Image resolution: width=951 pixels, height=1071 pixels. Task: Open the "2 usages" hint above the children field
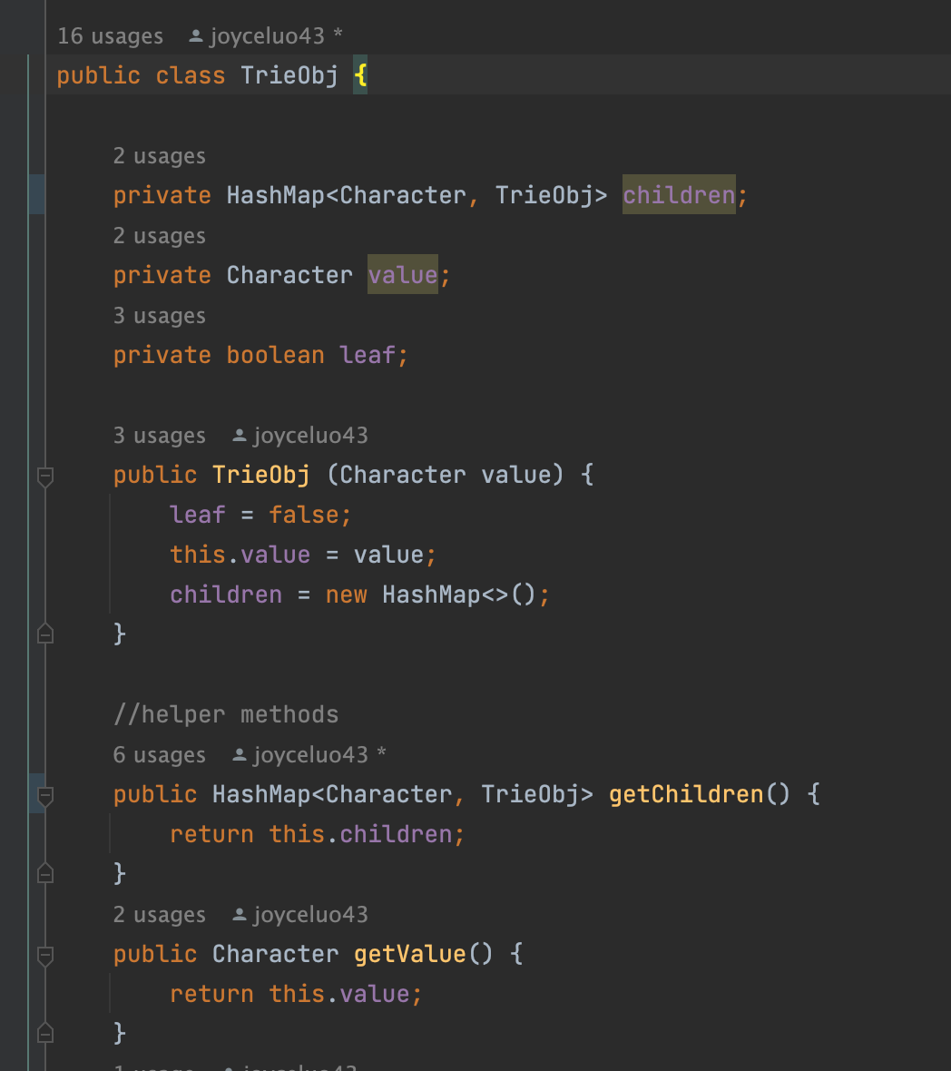tap(159, 156)
